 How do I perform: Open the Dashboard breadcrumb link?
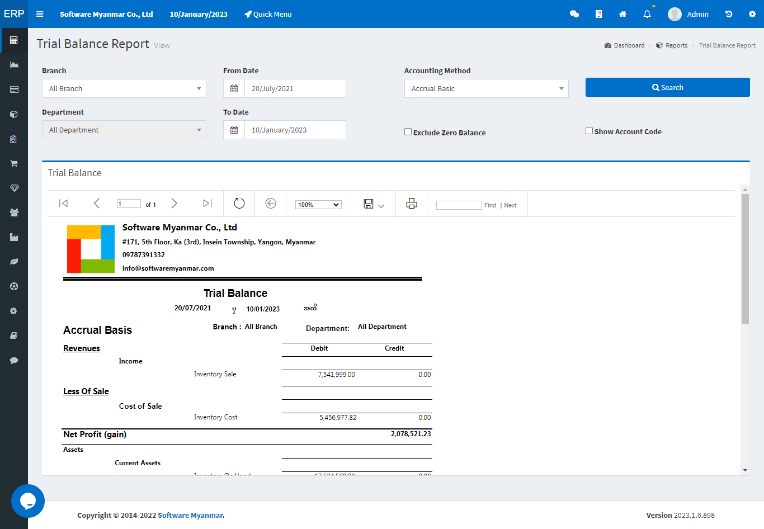(625, 45)
